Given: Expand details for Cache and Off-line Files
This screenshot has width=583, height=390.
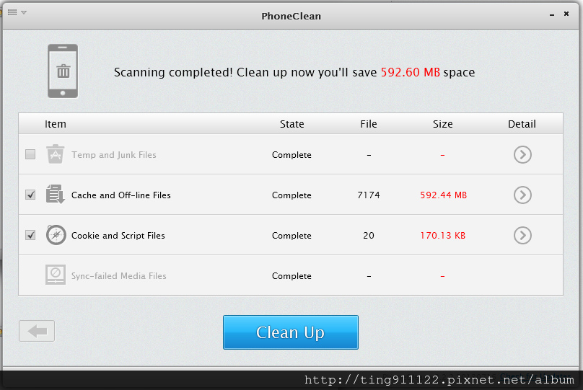Looking at the screenshot, I should click(x=522, y=195).
